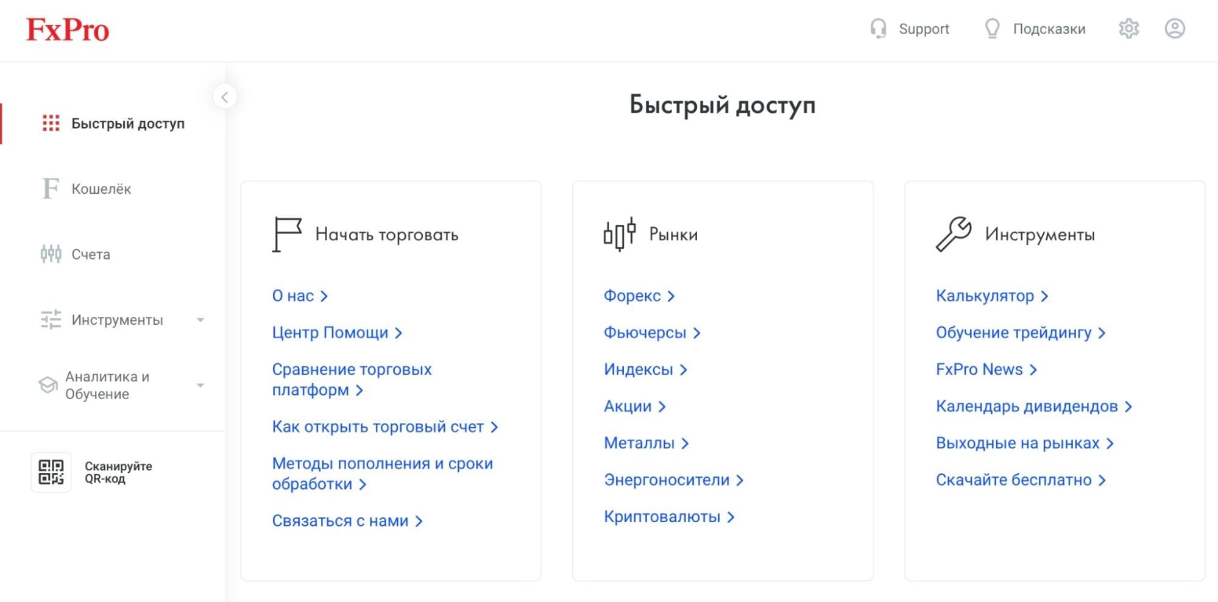1218x602 pixels.
Task: Open the Криптовалюты market link
Action: click(x=669, y=517)
